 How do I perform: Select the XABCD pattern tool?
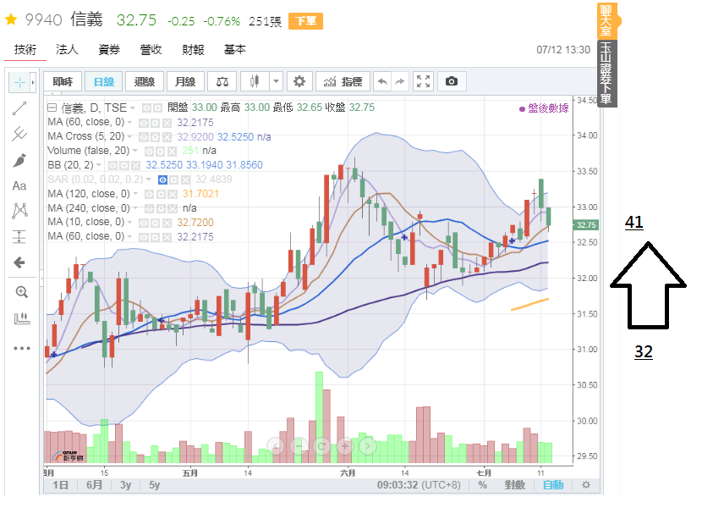19,211
